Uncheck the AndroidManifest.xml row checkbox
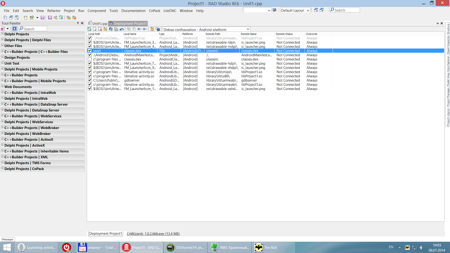The height and width of the screenshot is (253, 450). (x=90, y=55)
